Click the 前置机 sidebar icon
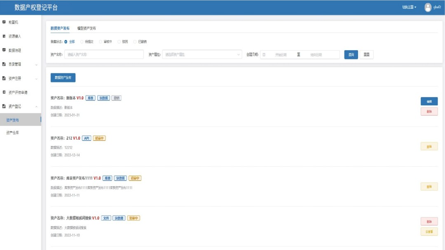This screenshot has width=445, height=250. point(4,22)
